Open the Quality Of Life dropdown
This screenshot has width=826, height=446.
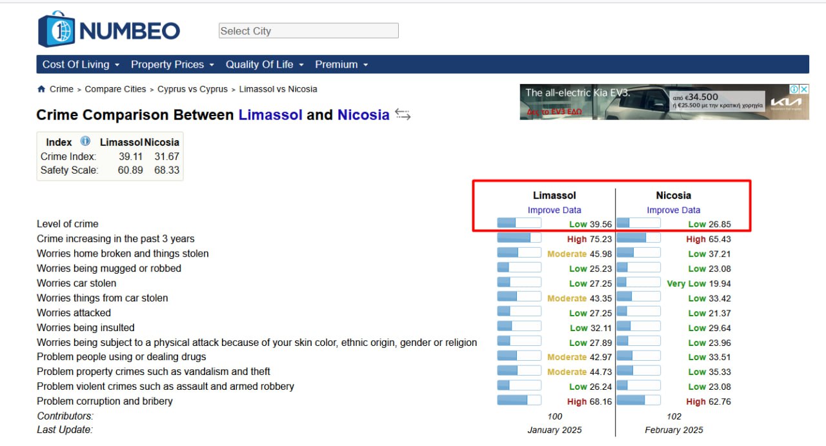coord(265,65)
